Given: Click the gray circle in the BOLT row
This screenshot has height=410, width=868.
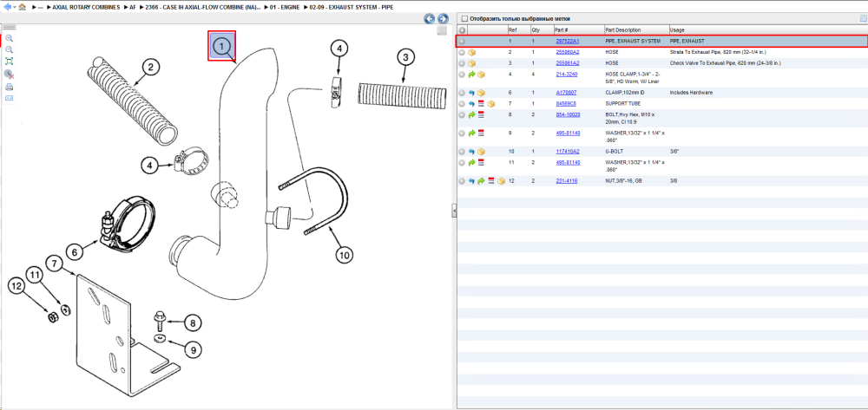Looking at the screenshot, I should (x=463, y=114).
